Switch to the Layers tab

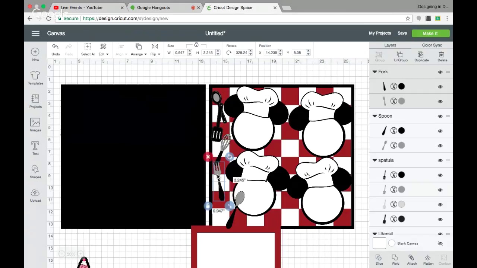(x=390, y=45)
